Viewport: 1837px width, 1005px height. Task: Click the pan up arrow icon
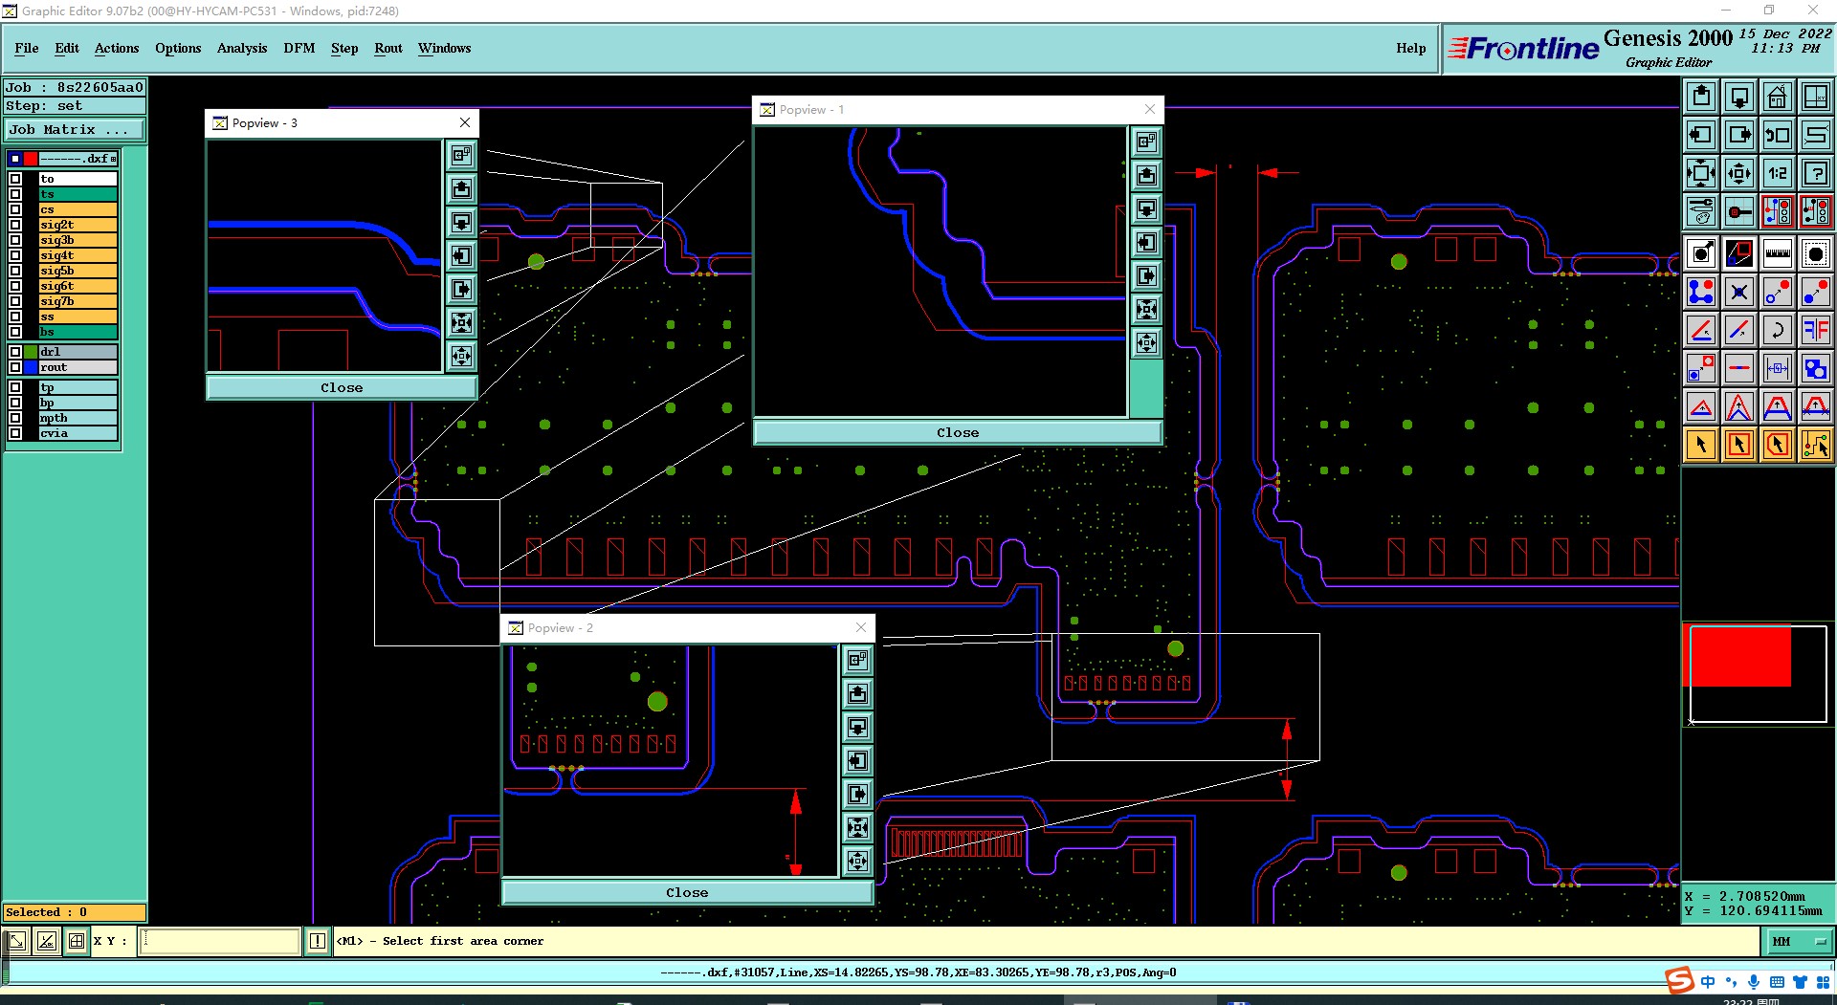(1701, 98)
